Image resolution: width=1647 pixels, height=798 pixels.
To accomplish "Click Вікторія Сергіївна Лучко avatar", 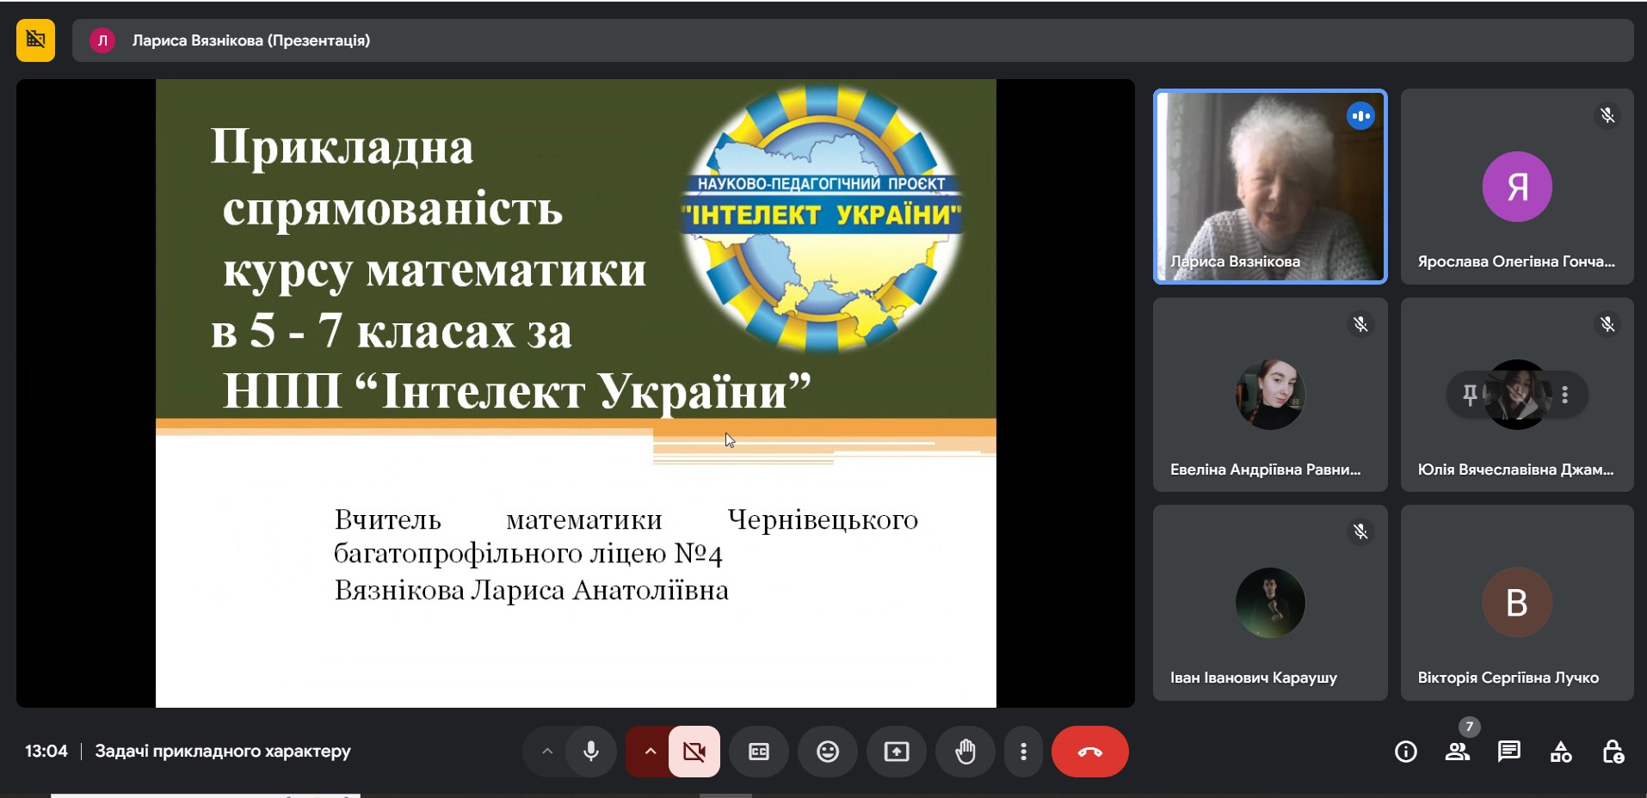I will point(1517,603).
